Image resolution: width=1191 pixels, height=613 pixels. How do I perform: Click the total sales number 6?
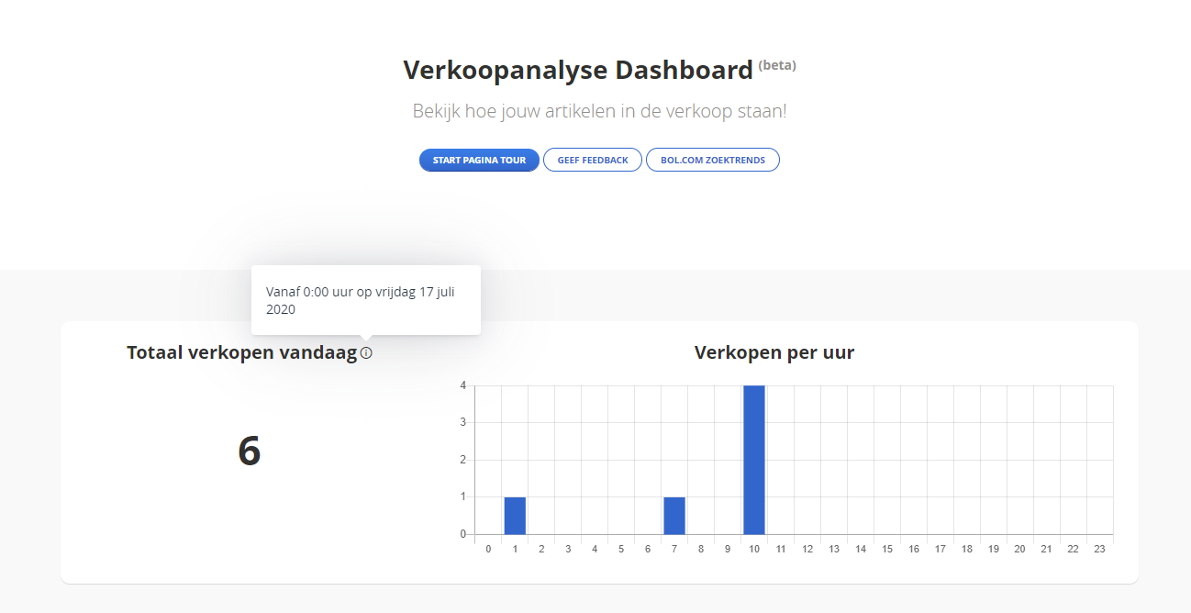pyautogui.click(x=250, y=451)
